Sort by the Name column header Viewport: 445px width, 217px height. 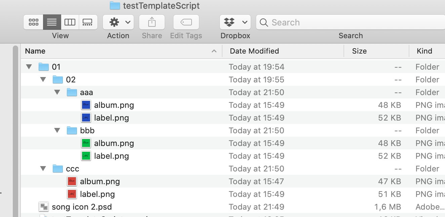(35, 51)
